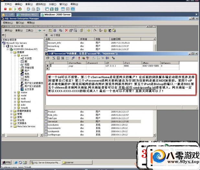Click right scroll arrow under console tree
The width and height of the screenshot is (200, 170).
click(41, 135)
